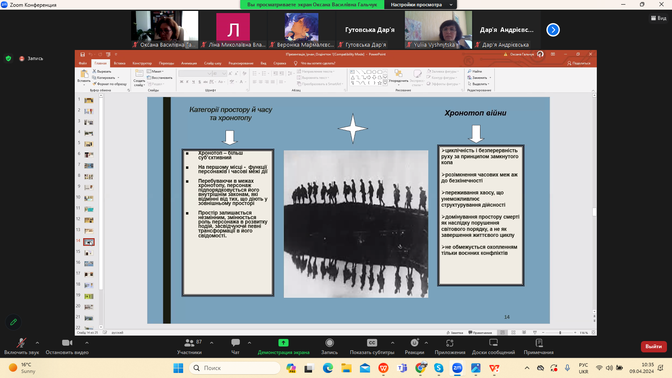Adjust the PowerPoint zoom slider
The height and width of the screenshot is (378, 672).
coord(560,333)
